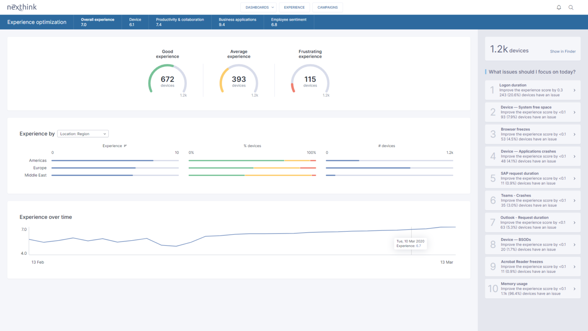
Task: Click the sort icon beside the Experience header
Action: [x=124, y=146]
